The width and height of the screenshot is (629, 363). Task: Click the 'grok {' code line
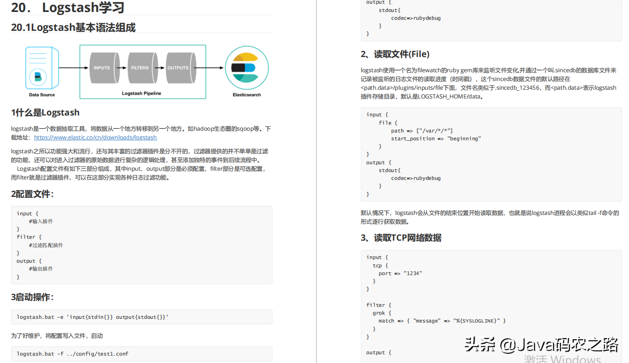[382, 313]
